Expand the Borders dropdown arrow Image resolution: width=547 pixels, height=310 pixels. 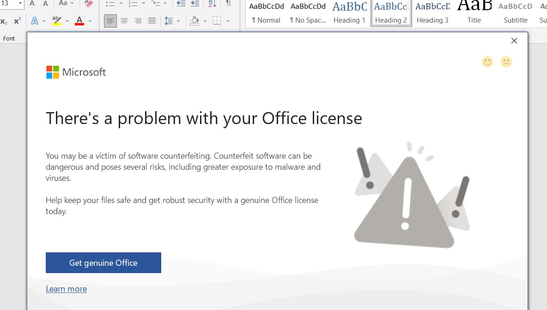pyautogui.click(x=228, y=21)
